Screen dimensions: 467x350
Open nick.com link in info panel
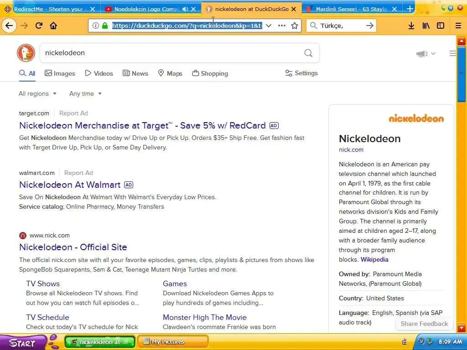(x=351, y=149)
